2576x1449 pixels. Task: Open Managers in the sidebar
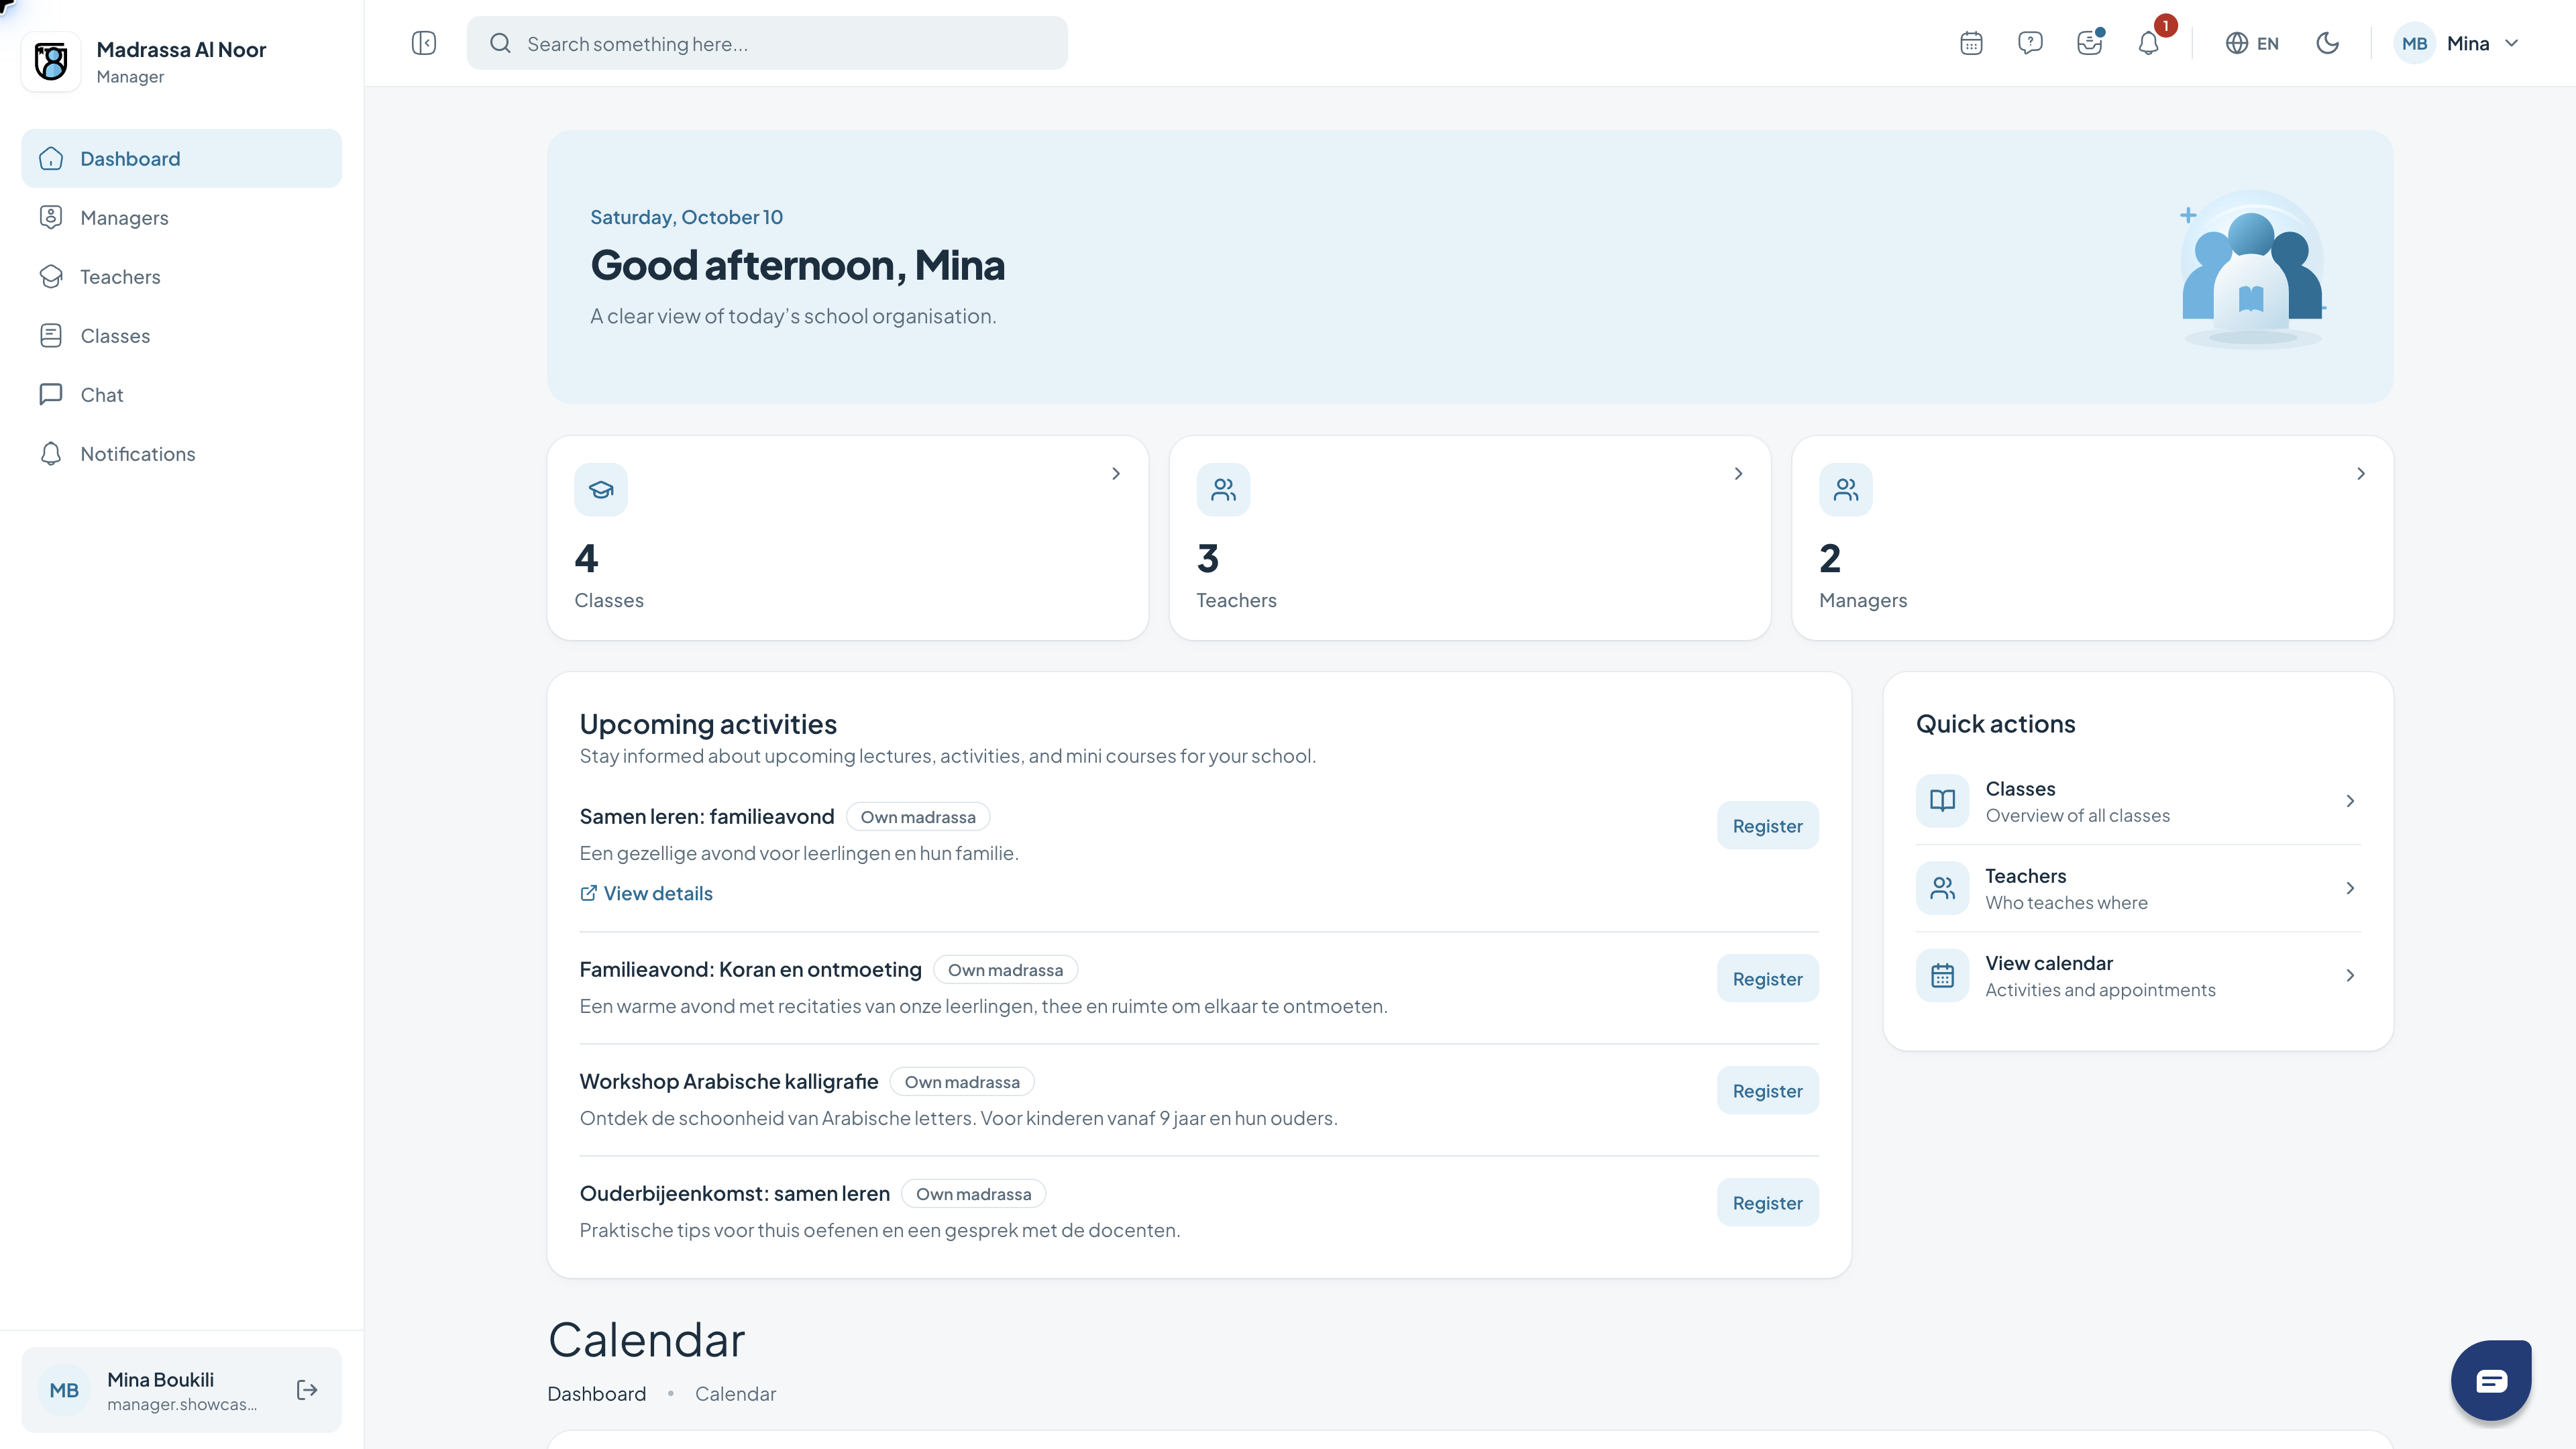181,217
